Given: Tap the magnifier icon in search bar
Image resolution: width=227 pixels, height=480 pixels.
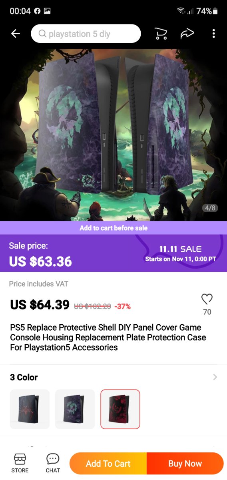Looking at the screenshot, I should pos(42,33).
